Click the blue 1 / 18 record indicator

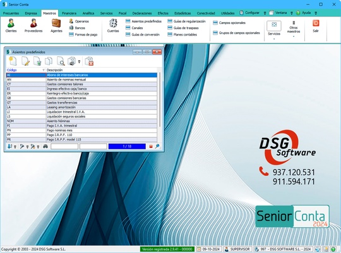tap(127, 147)
